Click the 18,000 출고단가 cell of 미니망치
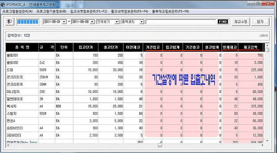 111,92
